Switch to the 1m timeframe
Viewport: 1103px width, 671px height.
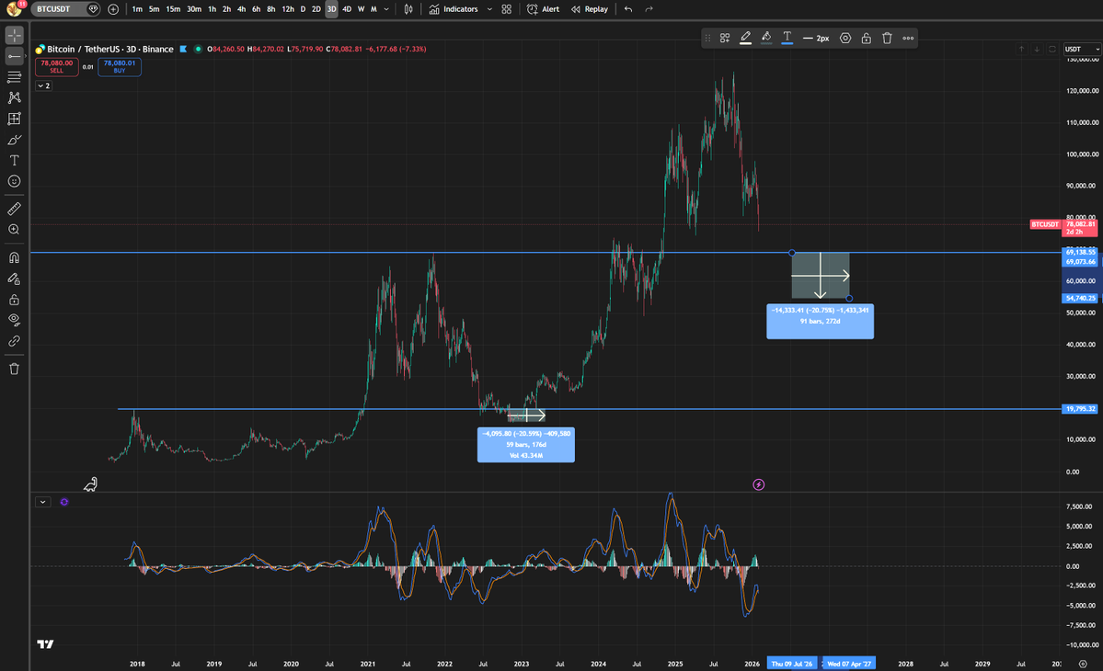coord(137,9)
